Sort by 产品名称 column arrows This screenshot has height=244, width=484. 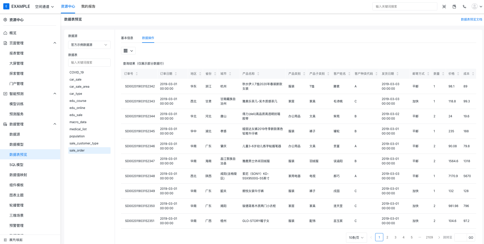pyautogui.click(x=258, y=74)
